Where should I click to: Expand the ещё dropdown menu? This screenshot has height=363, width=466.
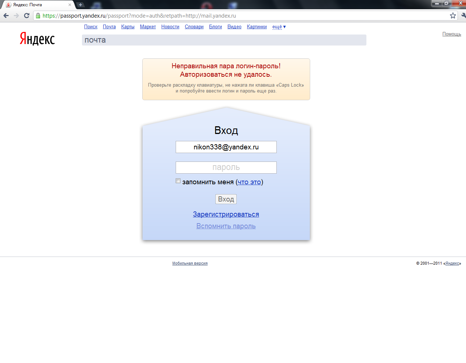coord(279,27)
